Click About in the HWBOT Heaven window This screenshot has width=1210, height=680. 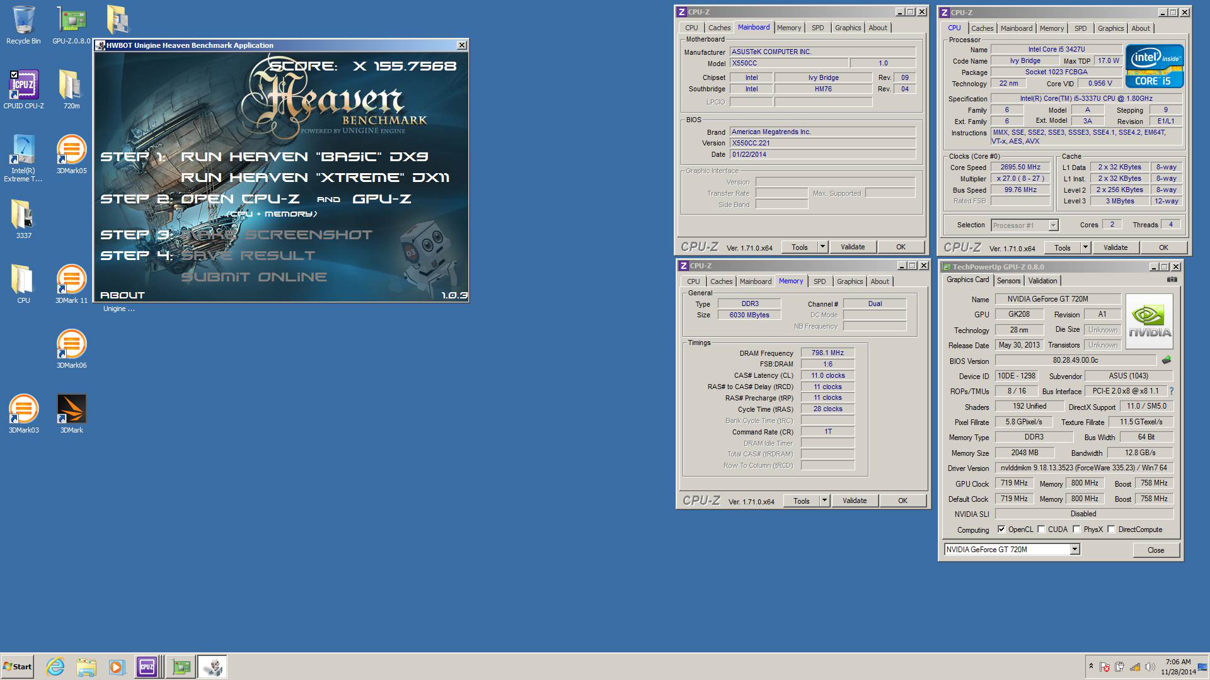click(122, 295)
